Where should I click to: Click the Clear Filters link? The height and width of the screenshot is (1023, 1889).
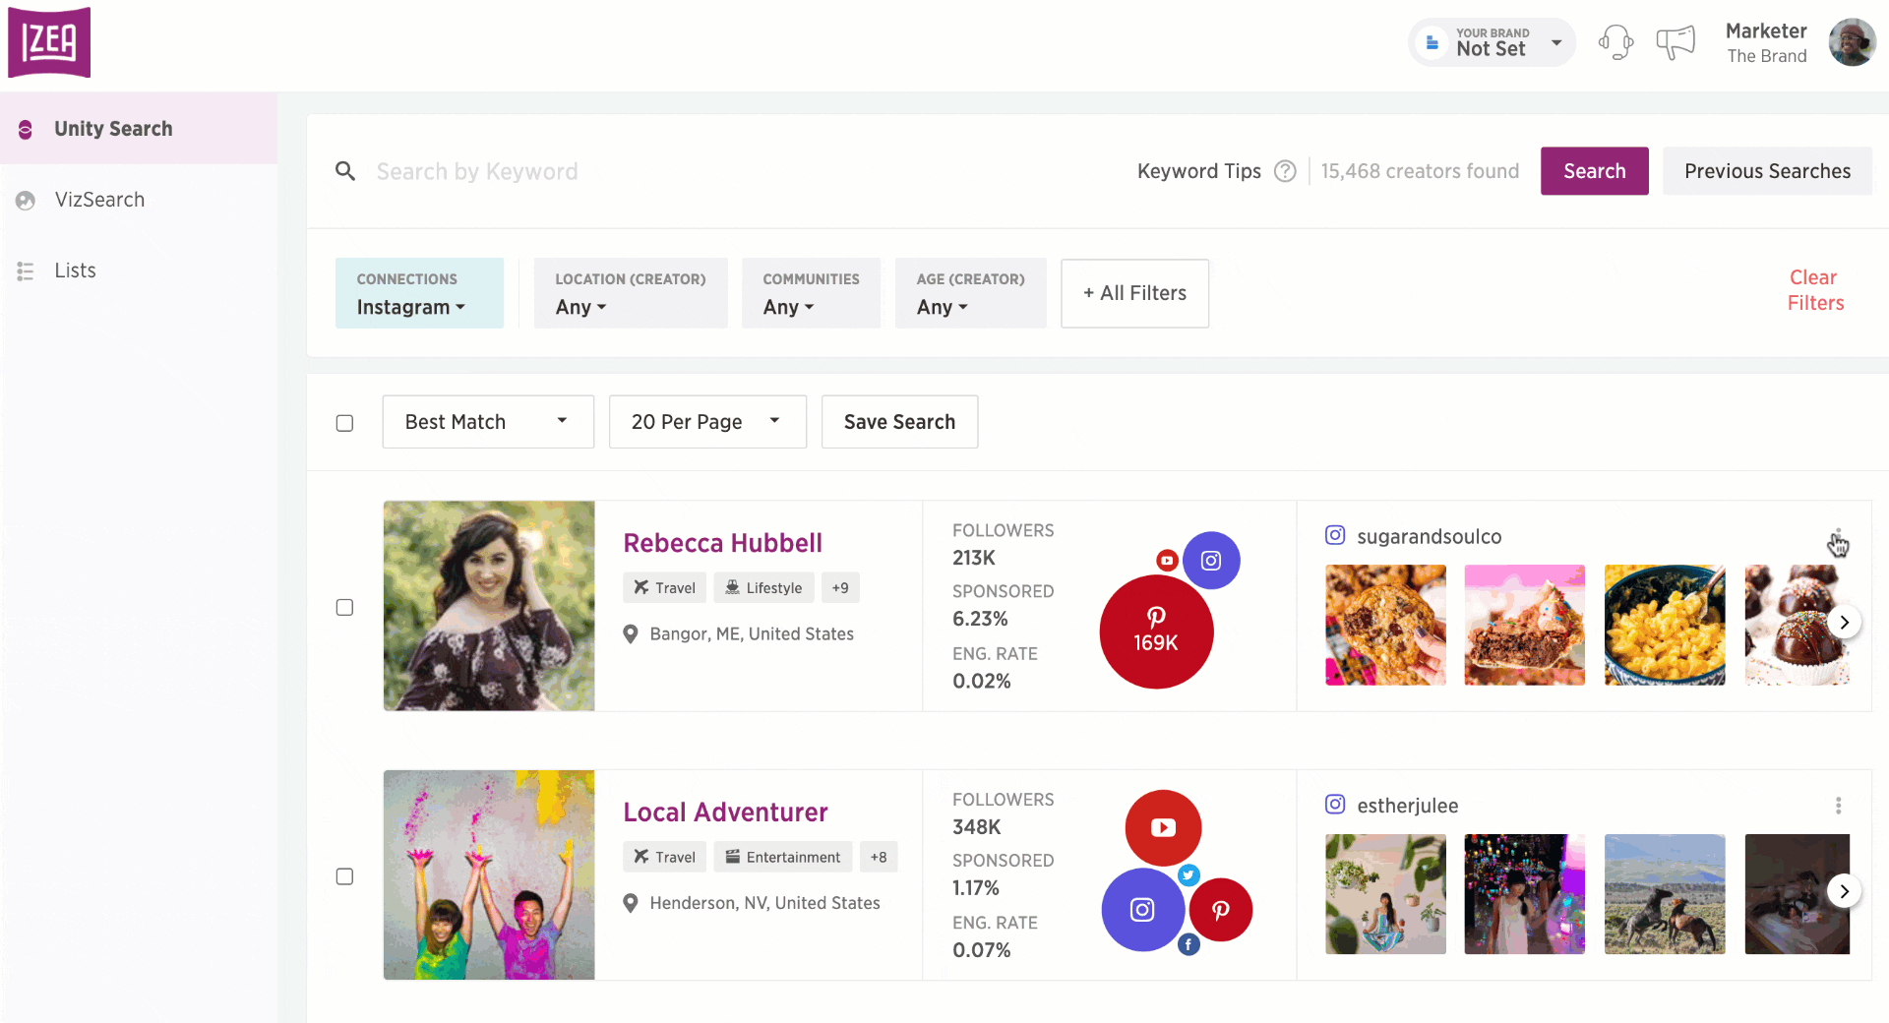[x=1814, y=289]
